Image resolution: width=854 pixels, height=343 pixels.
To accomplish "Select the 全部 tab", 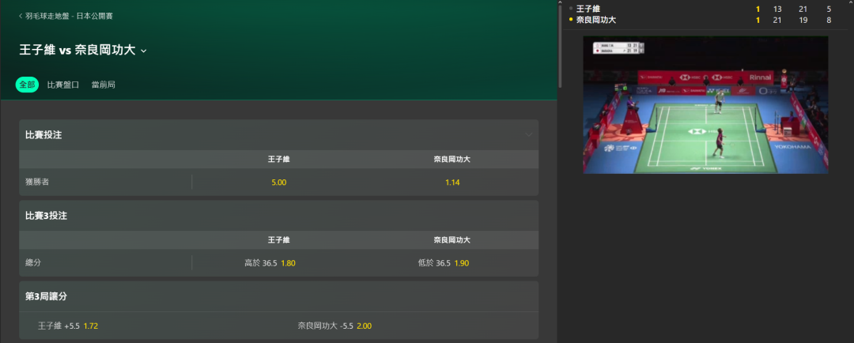I will point(27,85).
